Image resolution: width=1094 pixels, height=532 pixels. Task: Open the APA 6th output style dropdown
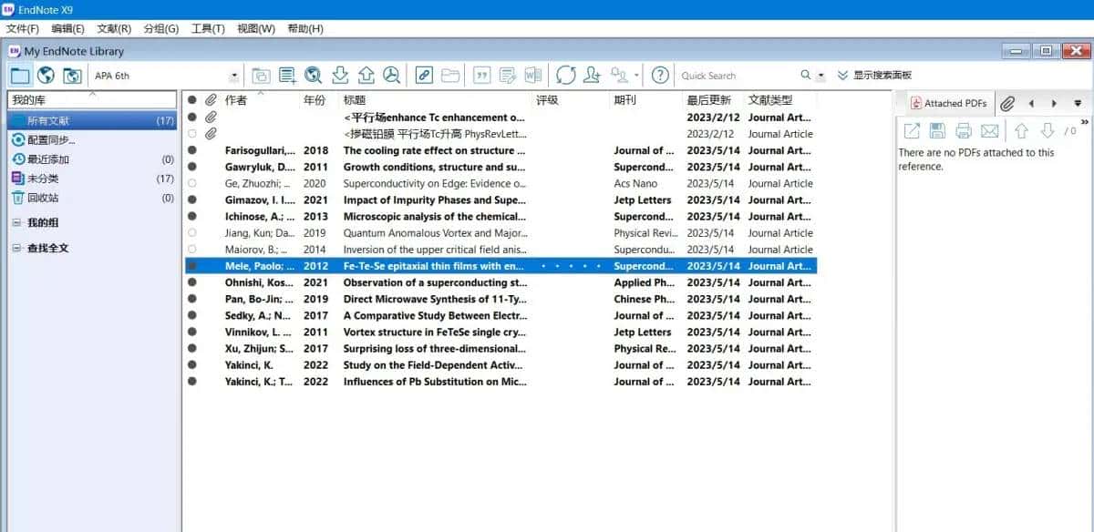[234, 76]
